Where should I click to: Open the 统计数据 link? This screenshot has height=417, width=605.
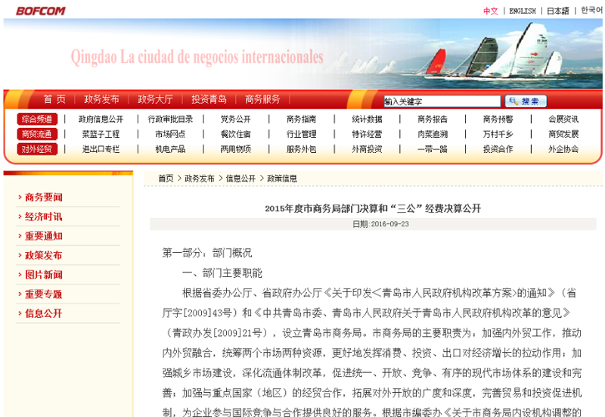point(367,119)
